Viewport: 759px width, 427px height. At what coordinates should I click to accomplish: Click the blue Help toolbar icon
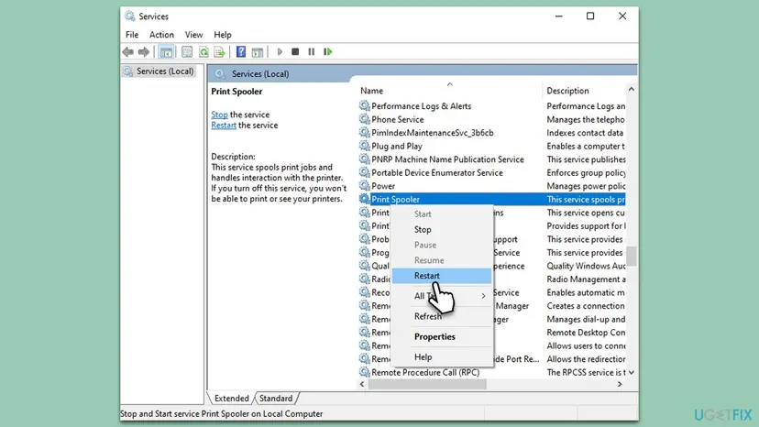pos(240,52)
